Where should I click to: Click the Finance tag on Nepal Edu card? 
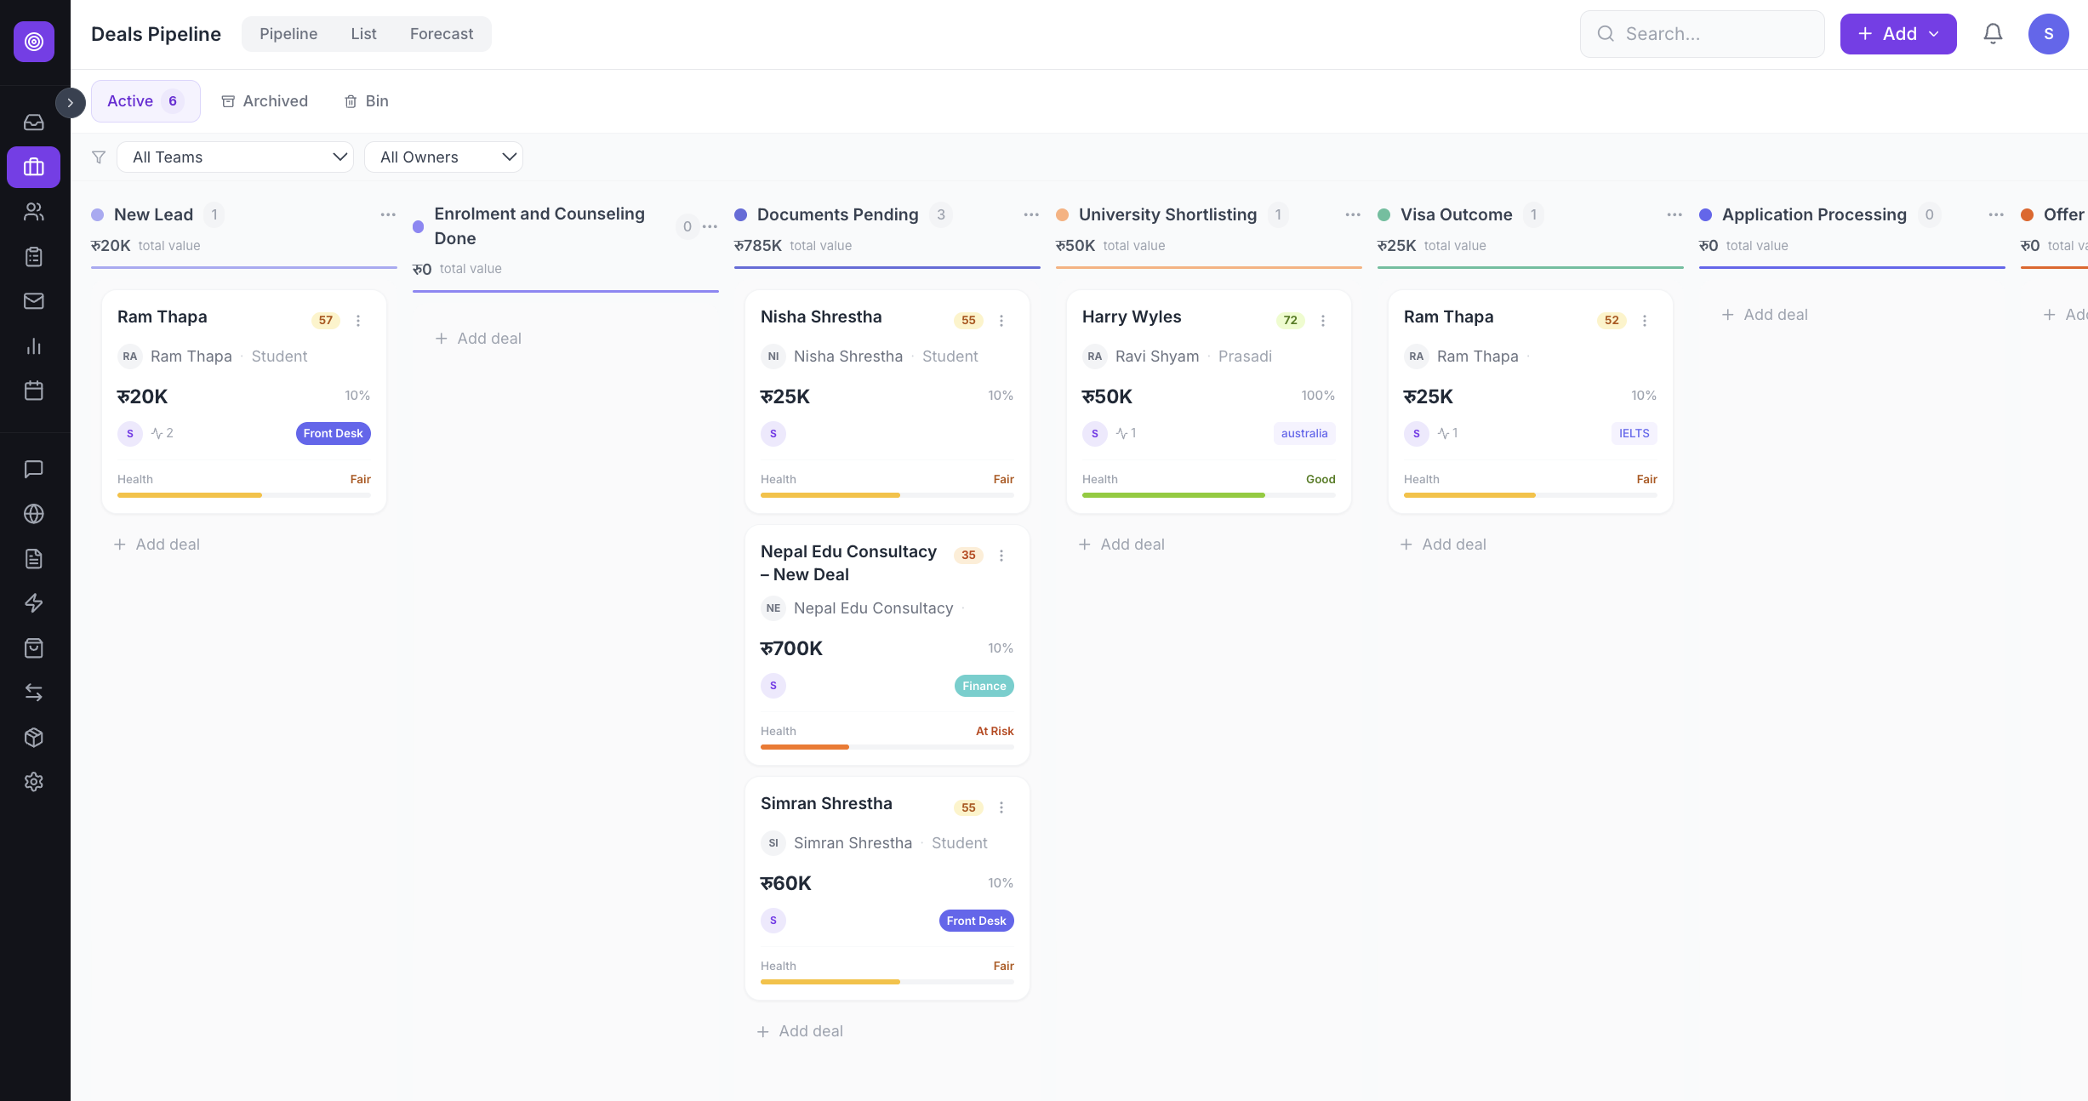tap(984, 686)
